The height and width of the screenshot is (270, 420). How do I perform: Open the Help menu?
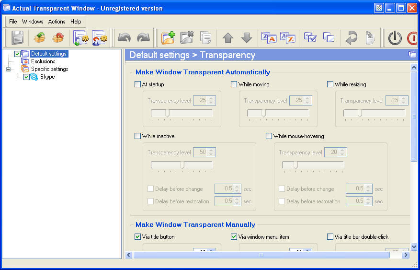[x=76, y=22]
